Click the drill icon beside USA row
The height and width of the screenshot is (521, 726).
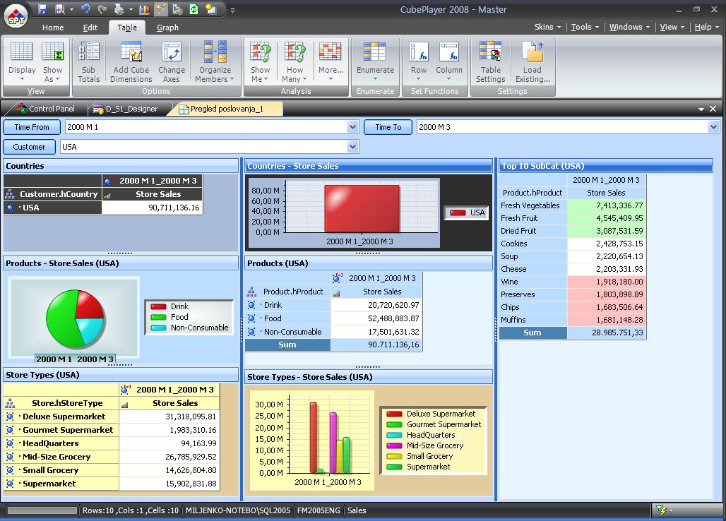(10, 208)
